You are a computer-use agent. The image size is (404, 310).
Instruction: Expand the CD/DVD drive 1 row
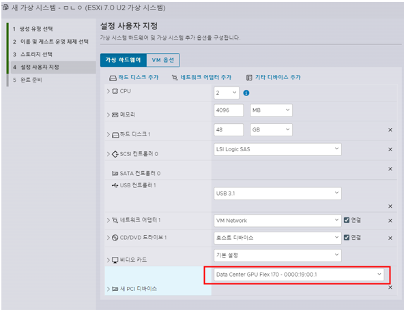coord(109,238)
